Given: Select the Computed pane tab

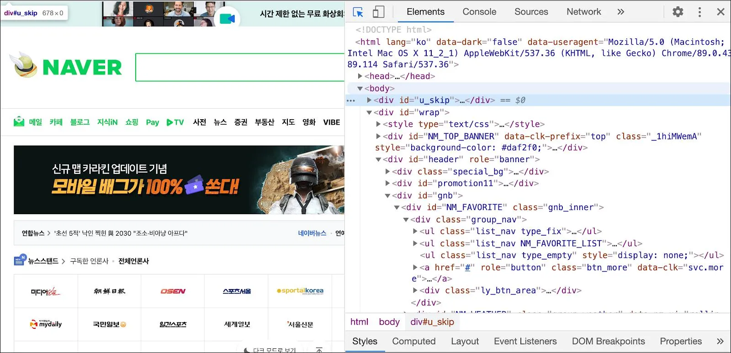Looking at the screenshot, I should (x=414, y=341).
